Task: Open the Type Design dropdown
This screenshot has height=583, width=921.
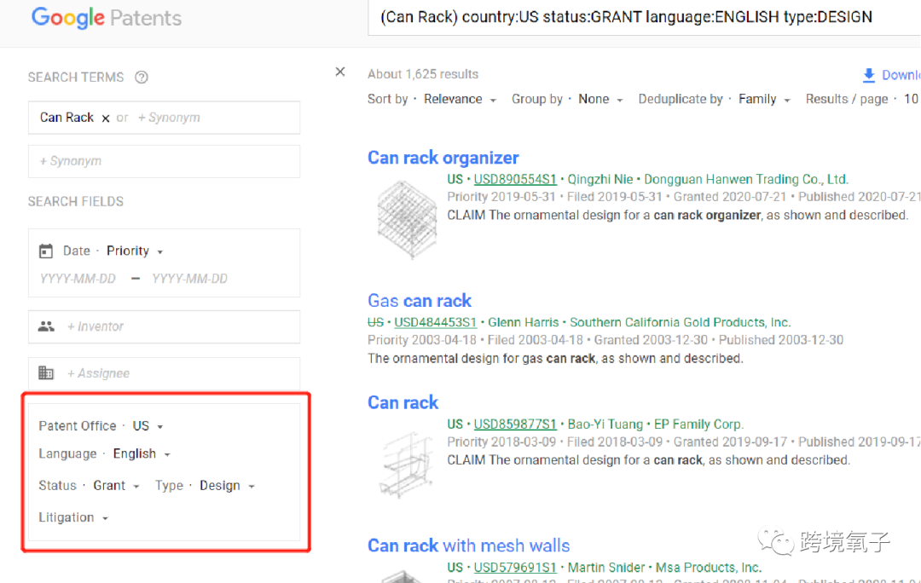Action: pyautogui.click(x=227, y=486)
